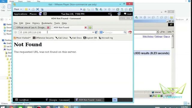The height and width of the screenshot is (108, 192).
Task: Open the File menu in Iceweasel
Action: pos(15,23)
